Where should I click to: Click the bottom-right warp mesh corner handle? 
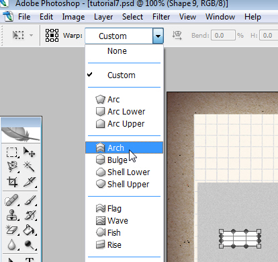(x=259, y=246)
